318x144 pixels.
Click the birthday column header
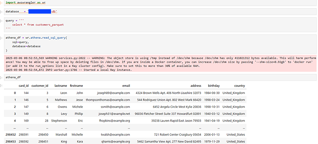(214, 86)
